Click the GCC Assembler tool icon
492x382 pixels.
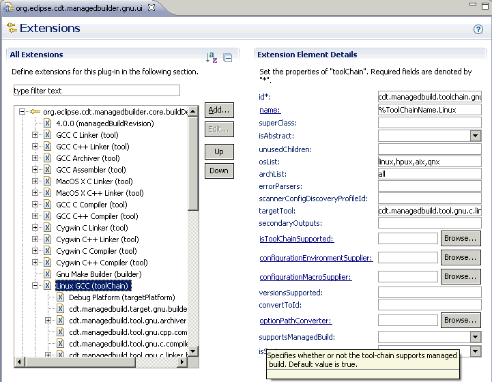(48, 170)
